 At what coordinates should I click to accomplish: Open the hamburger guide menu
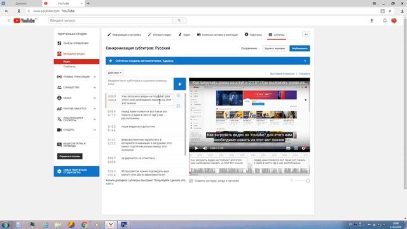(x=8, y=20)
